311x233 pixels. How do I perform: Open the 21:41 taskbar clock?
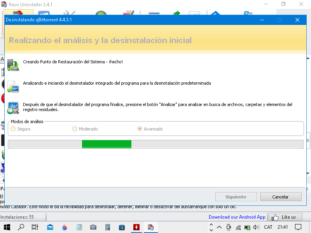(x=283, y=227)
